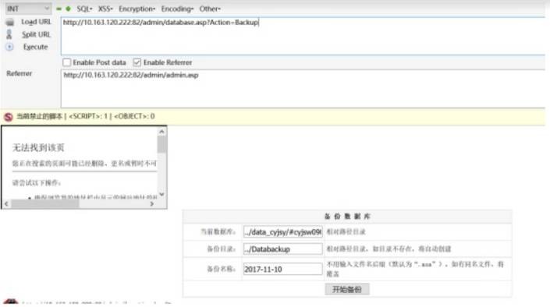Click the green dot icon in toolbar

click(68, 9)
